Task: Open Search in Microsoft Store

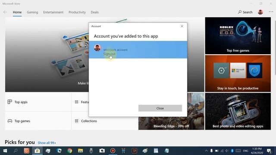Action: [x=245, y=12]
